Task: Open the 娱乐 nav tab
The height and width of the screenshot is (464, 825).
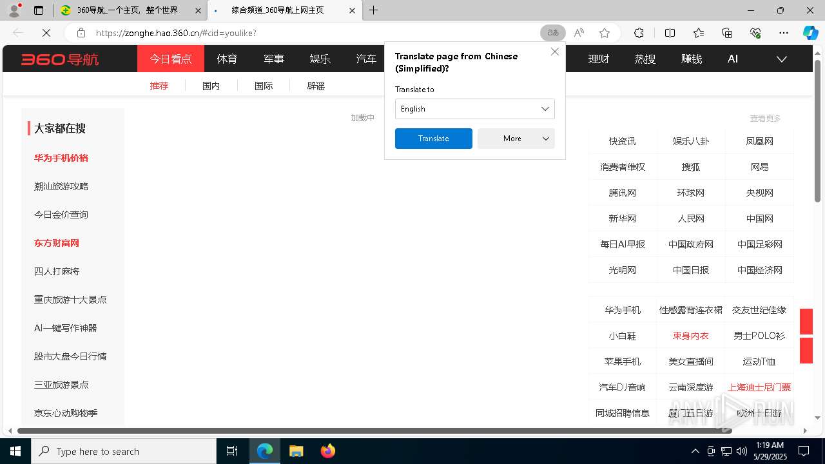Action: click(320, 59)
